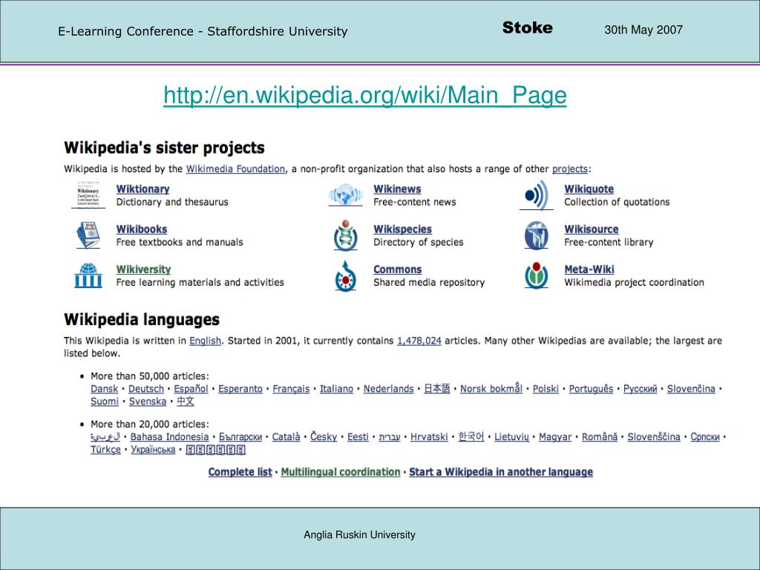
Task: Open the Wikimedia Foundation link
Action: 235,168
